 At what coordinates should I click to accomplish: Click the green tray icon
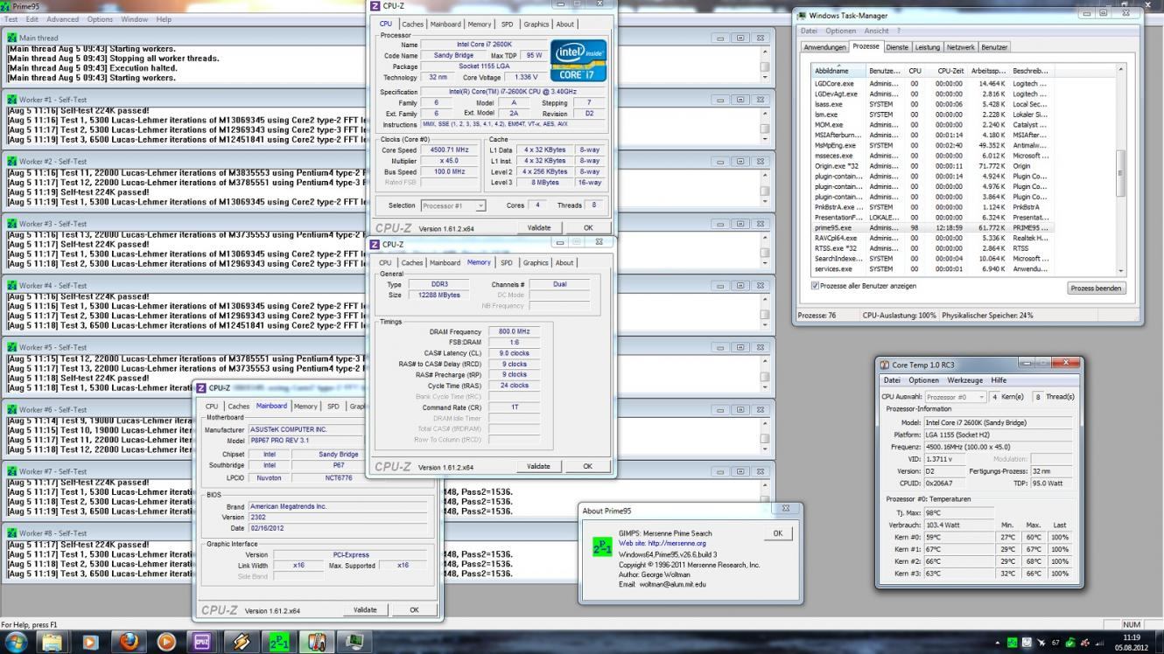click(1013, 643)
